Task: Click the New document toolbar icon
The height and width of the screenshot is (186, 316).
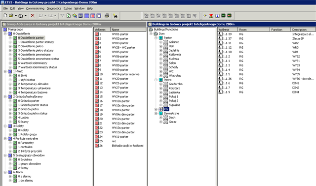Action: pos(5,16)
